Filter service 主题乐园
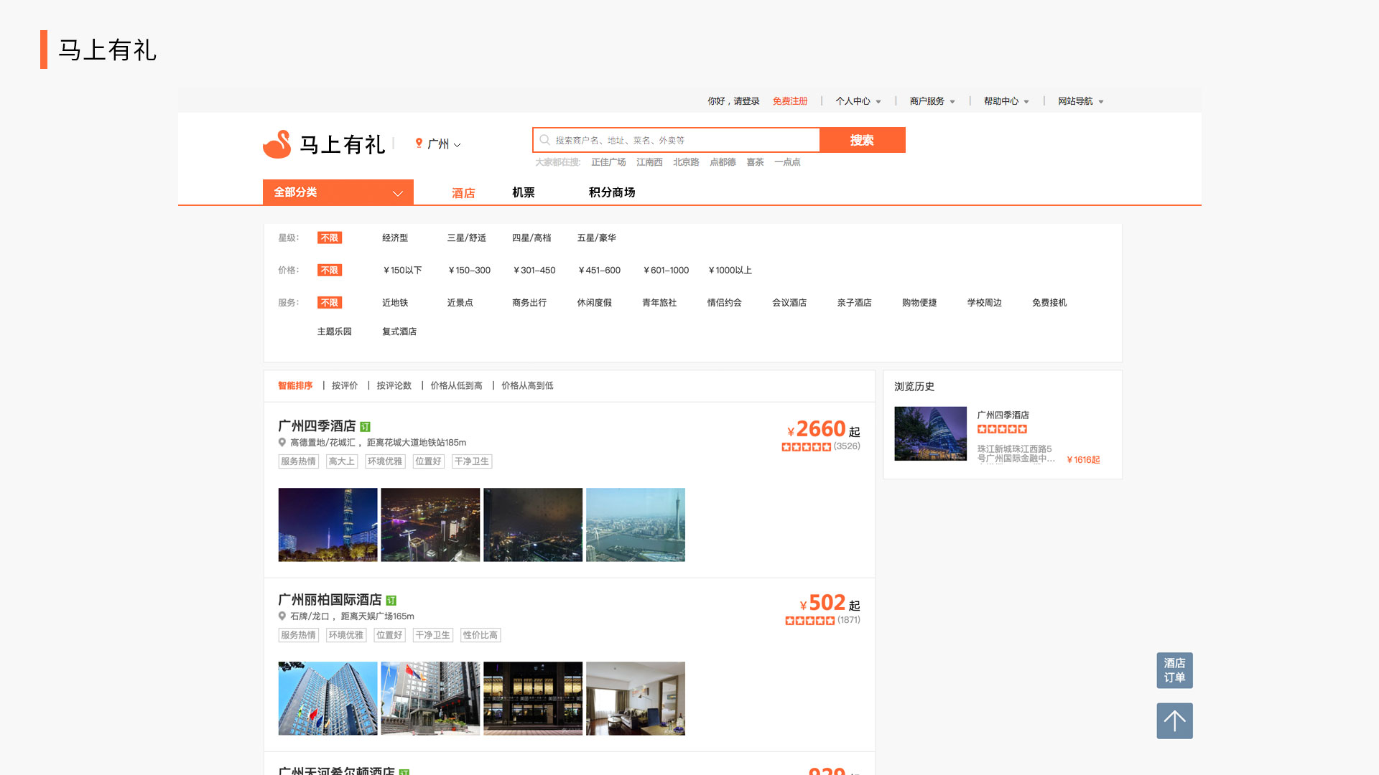Screen dimensions: 1379x775 pos(335,332)
